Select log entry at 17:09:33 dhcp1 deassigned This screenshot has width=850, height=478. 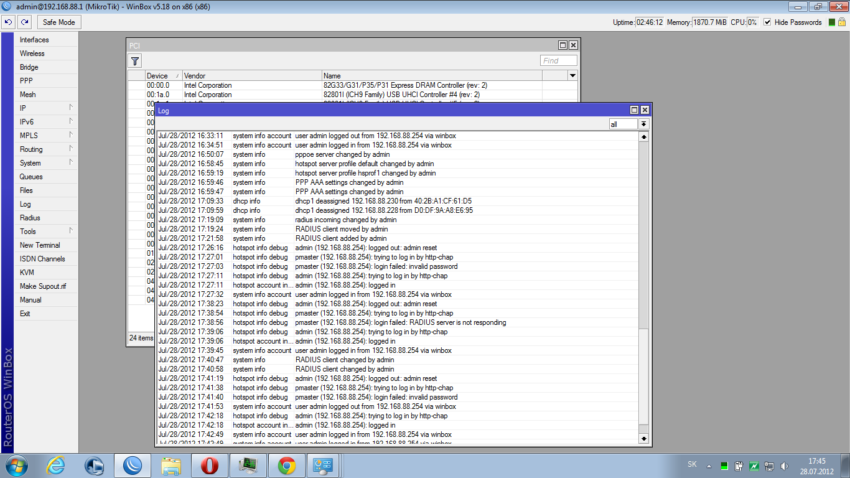(398, 201)
